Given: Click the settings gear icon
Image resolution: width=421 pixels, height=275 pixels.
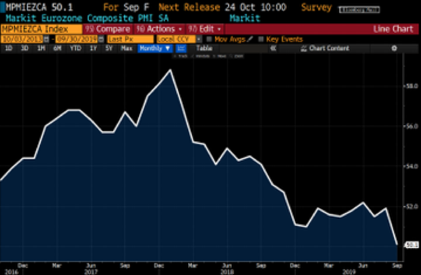Looking at the screenshot, I should tap(394, 49).
